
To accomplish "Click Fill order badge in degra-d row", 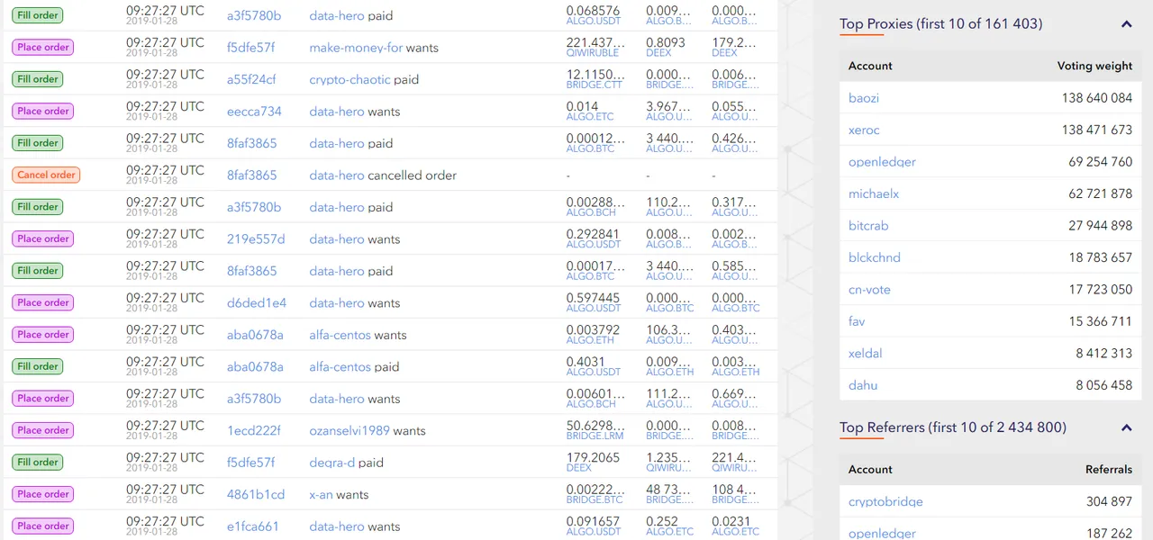I will (38, 462).
